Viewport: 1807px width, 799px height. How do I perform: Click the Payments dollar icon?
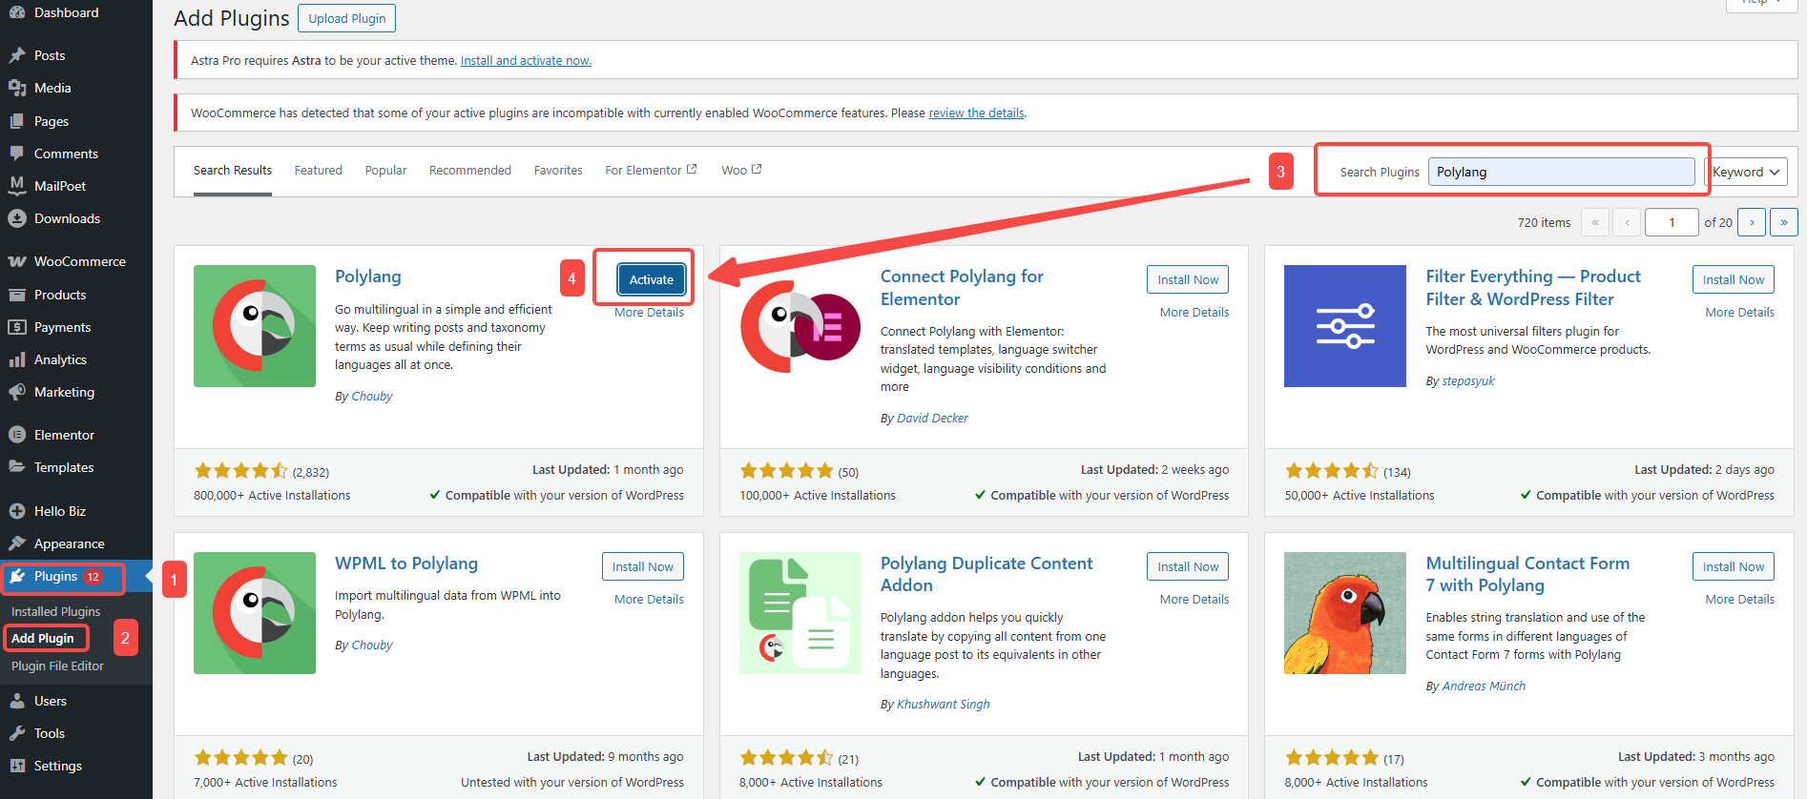[17, 327]
